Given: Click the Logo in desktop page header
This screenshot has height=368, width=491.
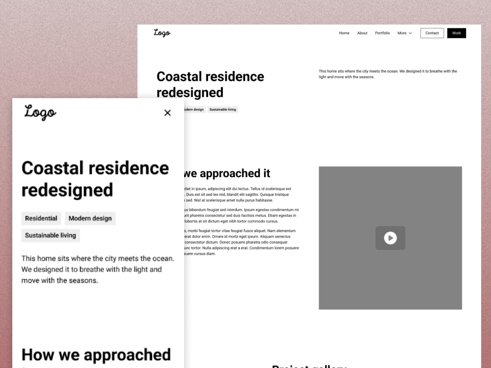Looking at the screenshot, I should (x=162, y=32).
